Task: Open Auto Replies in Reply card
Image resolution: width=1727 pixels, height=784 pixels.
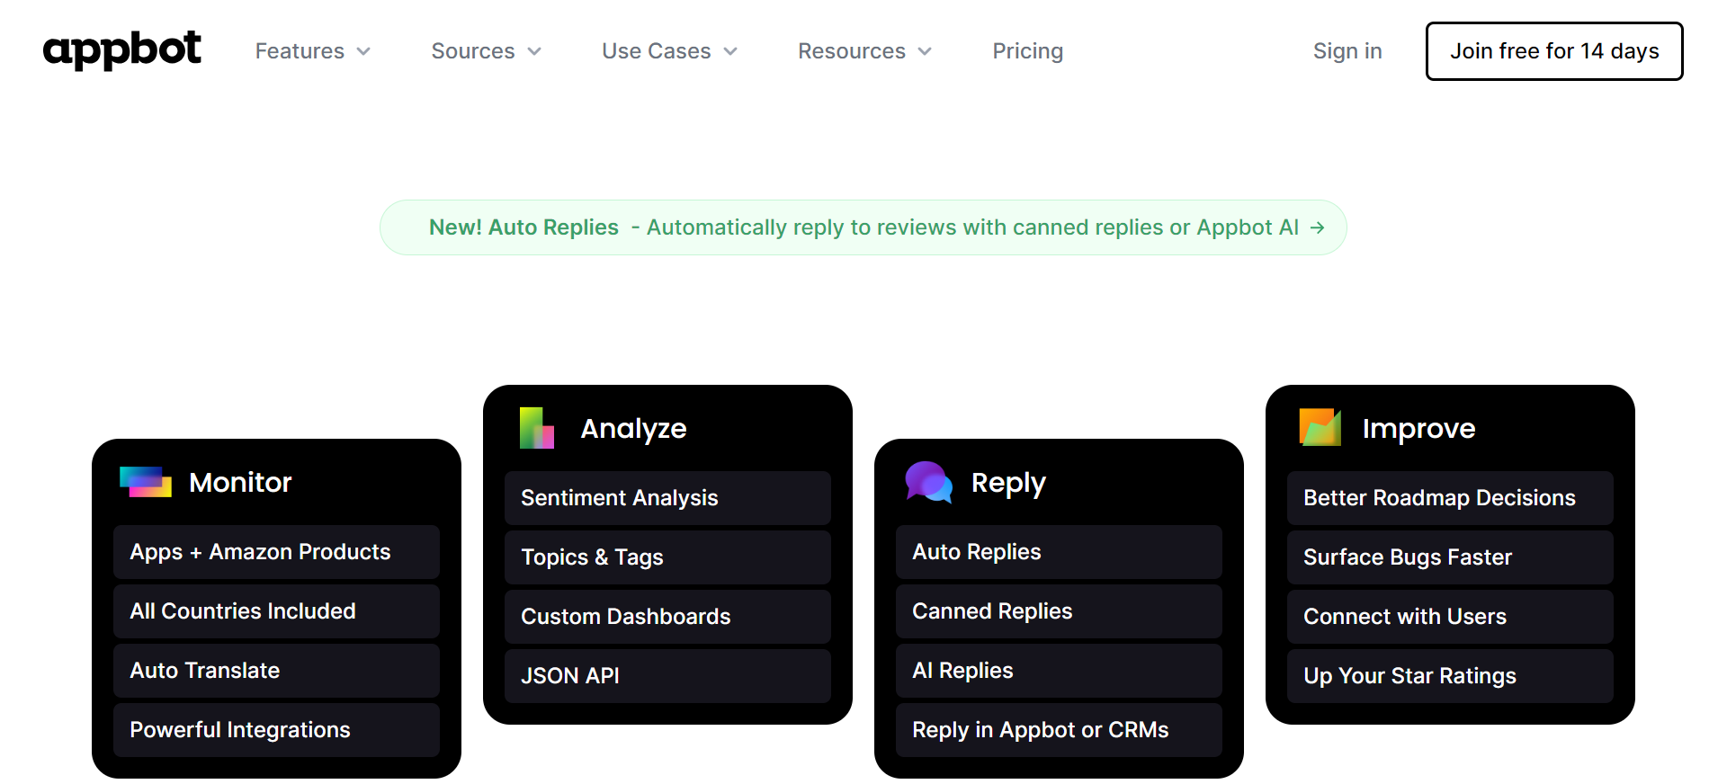Action: click(1059, 552)
